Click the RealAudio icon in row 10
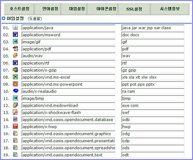This screenshot has width=193, height=160. pos(15,91)
